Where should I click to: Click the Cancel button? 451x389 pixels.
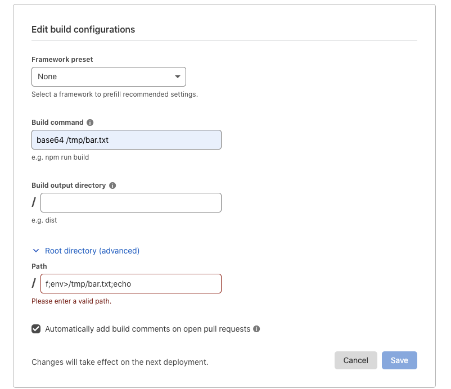[356, 360]
